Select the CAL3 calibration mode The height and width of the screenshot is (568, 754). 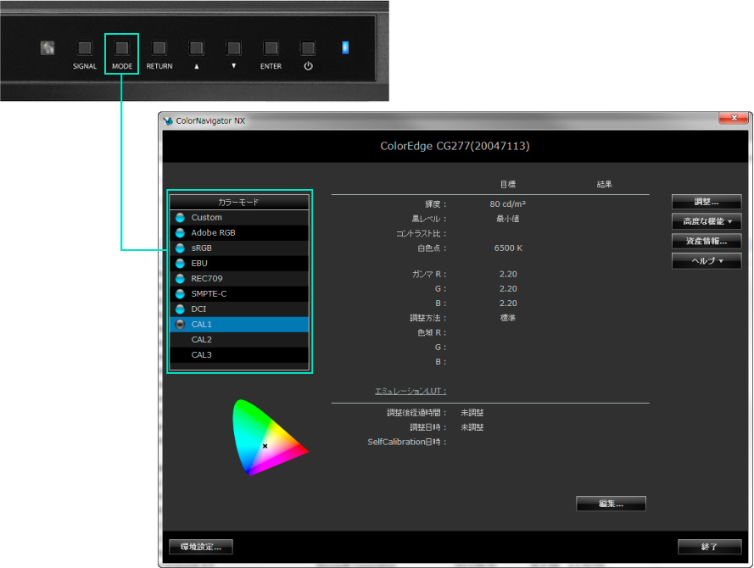coord(239,354)
